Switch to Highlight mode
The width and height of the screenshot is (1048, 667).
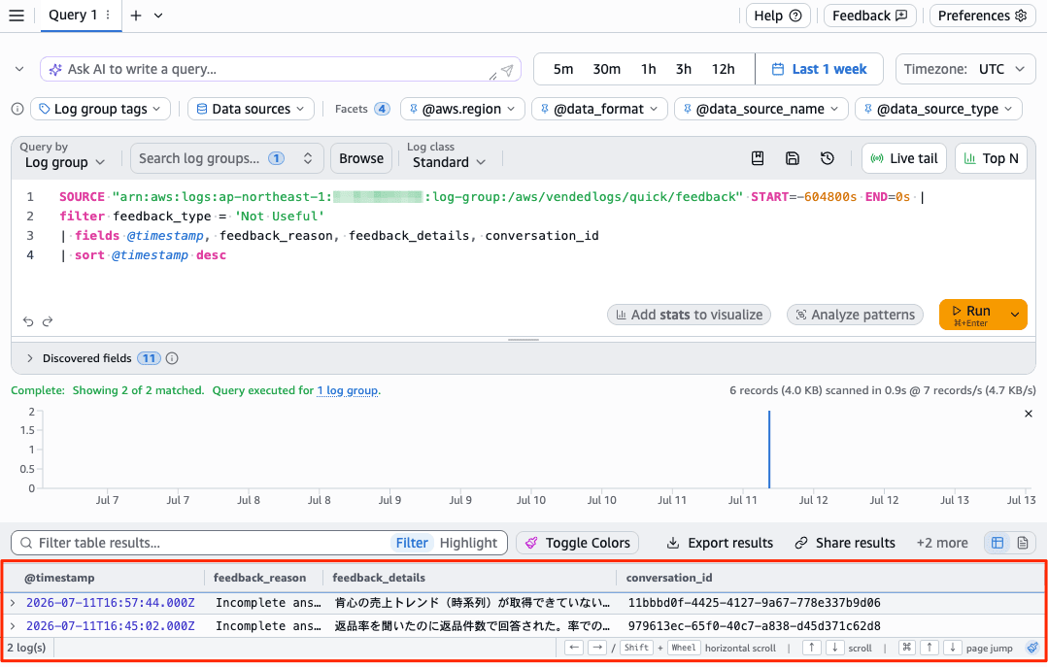coord(468,543)
